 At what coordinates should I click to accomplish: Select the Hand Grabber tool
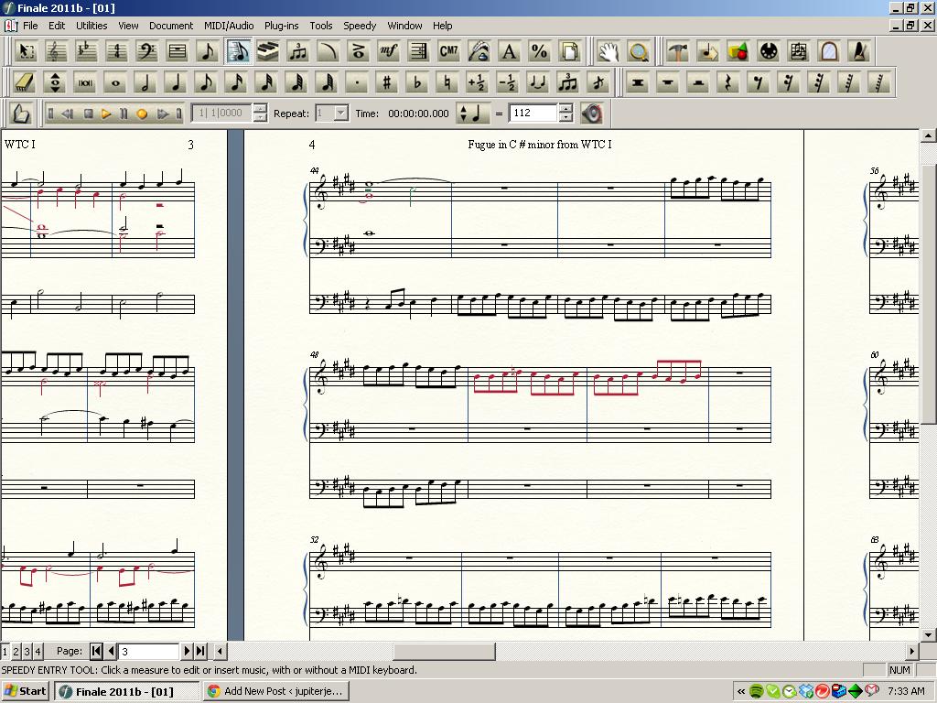tap(609, 51)
